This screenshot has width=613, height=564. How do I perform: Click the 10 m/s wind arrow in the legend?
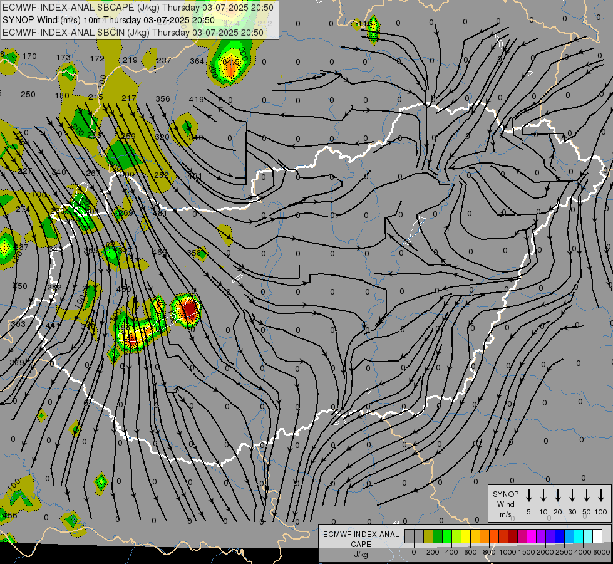coord(543,496)
